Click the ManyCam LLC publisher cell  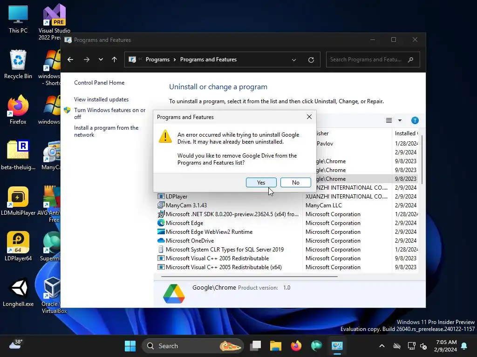tap(323, 205)
